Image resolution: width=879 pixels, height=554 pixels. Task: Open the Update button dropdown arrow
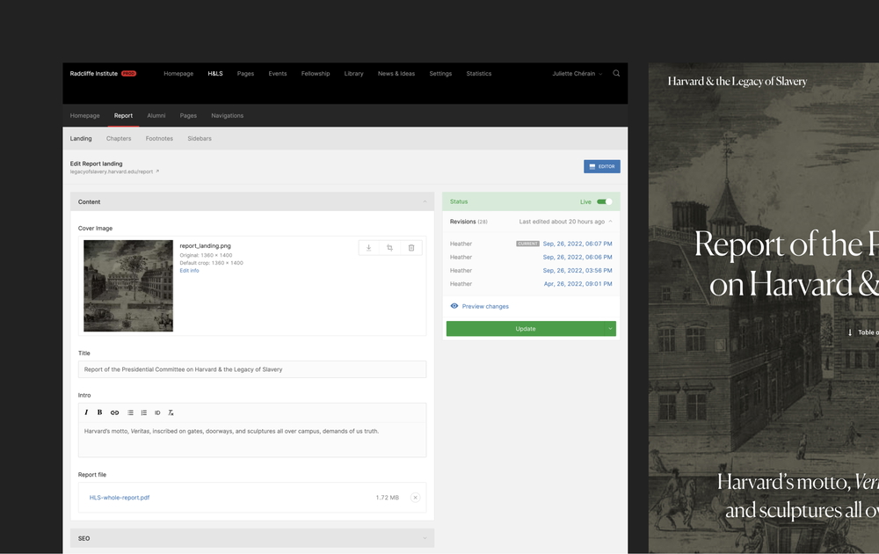(x=609, y=329)
